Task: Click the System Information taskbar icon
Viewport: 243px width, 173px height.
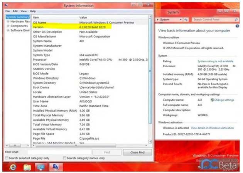Action: coord(55,167)
